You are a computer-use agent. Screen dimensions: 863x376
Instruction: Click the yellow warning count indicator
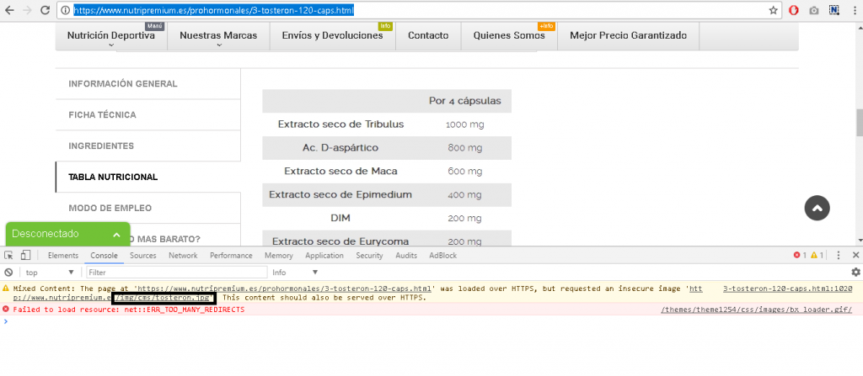coord(817,255)
